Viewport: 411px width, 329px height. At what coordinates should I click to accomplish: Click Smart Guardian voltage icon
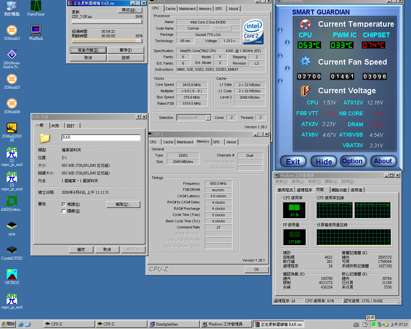pos(305,91)
